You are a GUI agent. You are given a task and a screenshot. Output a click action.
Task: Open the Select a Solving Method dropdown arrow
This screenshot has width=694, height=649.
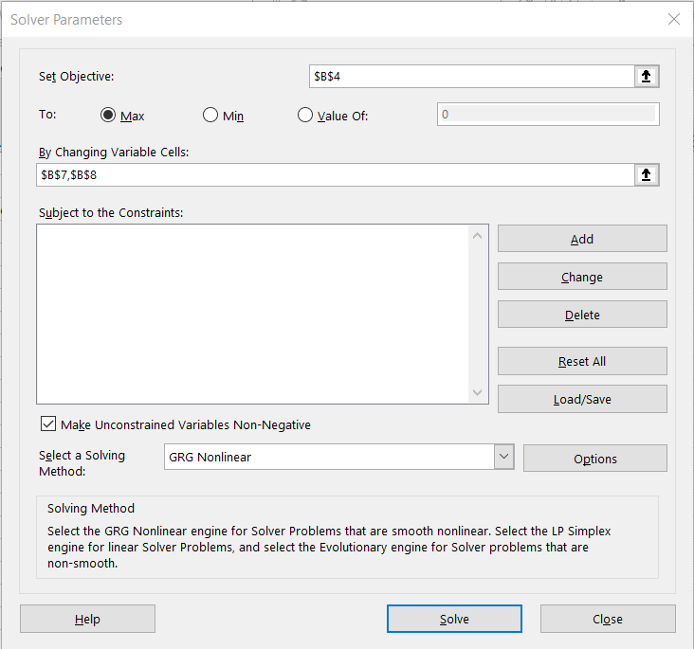click(503, 458)
